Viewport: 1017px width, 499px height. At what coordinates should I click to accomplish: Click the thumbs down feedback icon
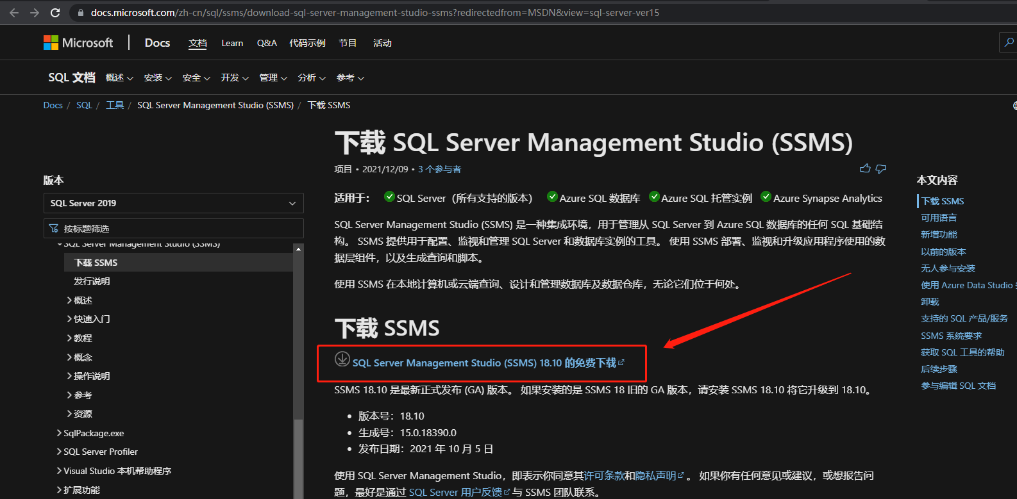pos(881,168)
